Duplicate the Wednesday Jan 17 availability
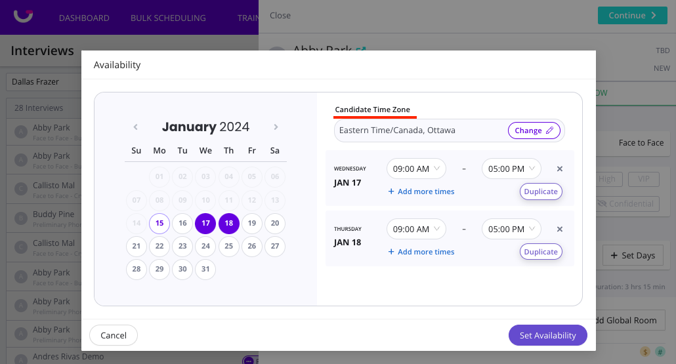Viewport: 676px width, 364px height. click(x=541, y=192)
